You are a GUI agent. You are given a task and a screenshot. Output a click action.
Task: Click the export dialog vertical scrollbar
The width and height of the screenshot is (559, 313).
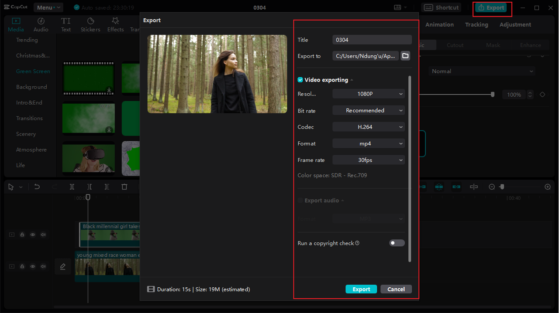pyautogui.click(x=410, y=169)
